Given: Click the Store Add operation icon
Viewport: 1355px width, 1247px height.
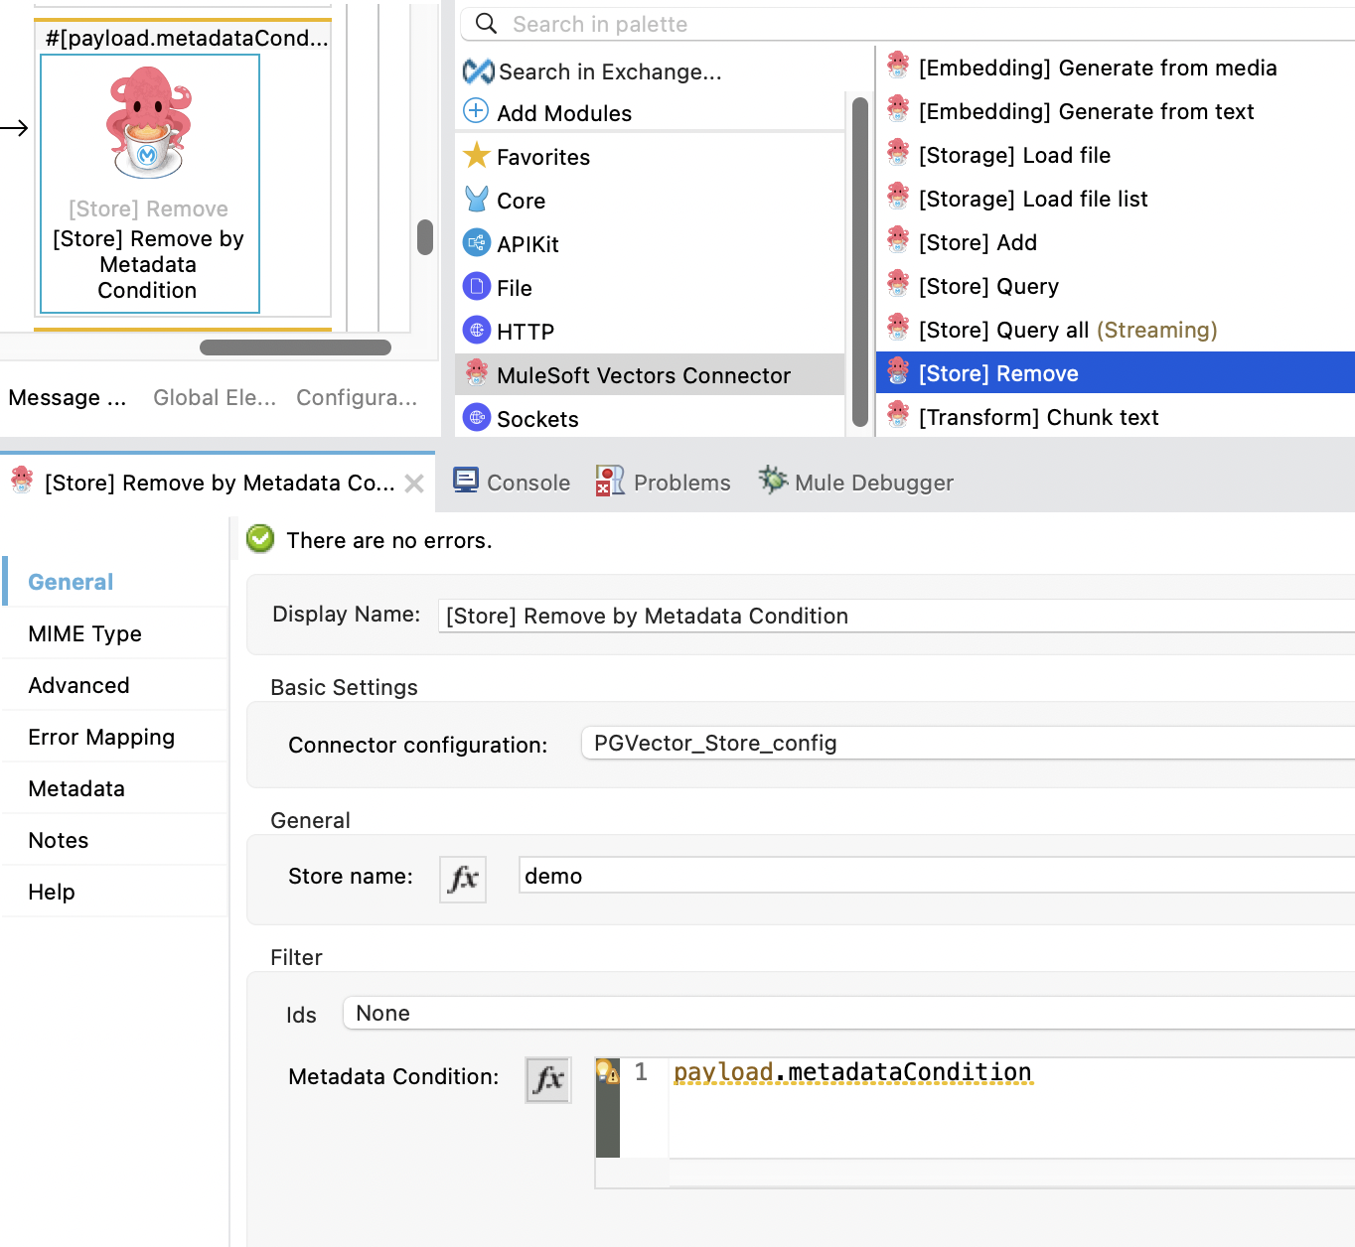Looking at the screenshot, I should click(x=898, y=240).
